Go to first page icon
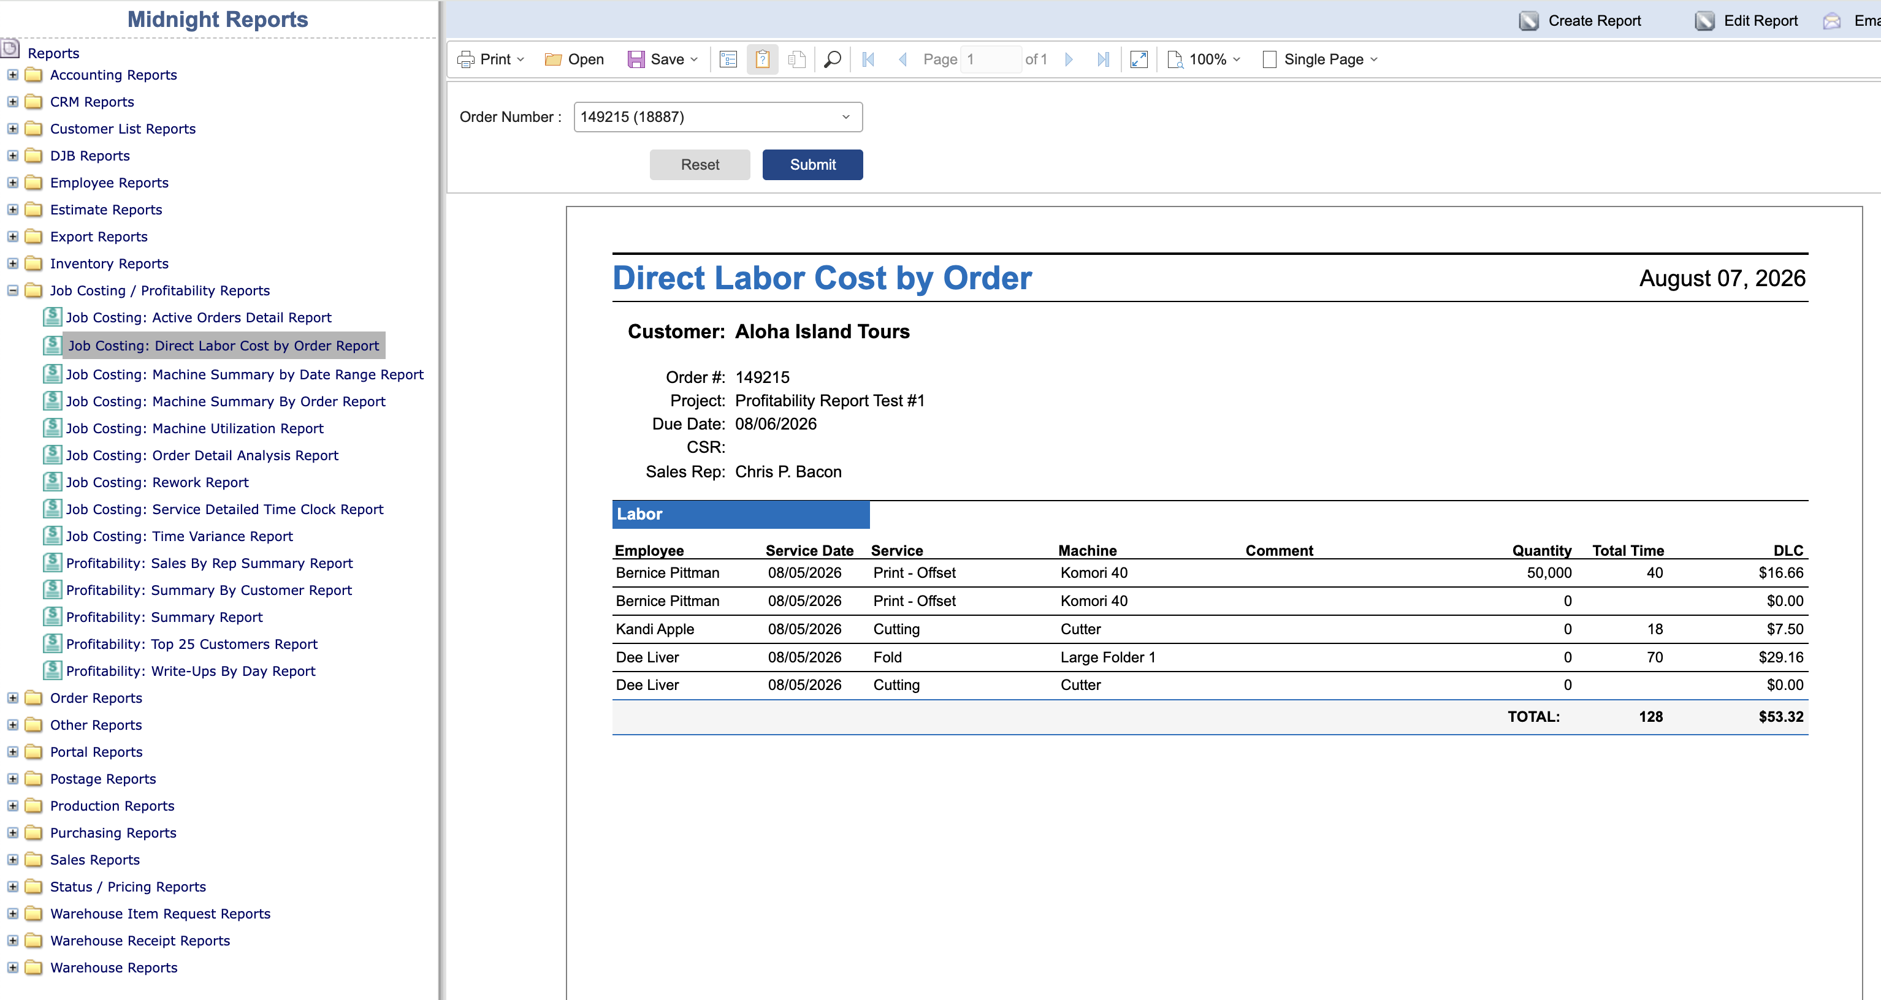Viewport: 1881px width, 1000px height. point(868,59)
